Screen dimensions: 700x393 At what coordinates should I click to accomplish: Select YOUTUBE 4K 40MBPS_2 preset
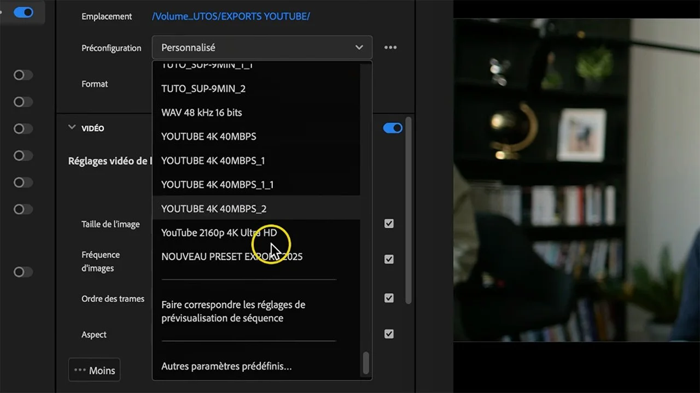tap(256, 209)
